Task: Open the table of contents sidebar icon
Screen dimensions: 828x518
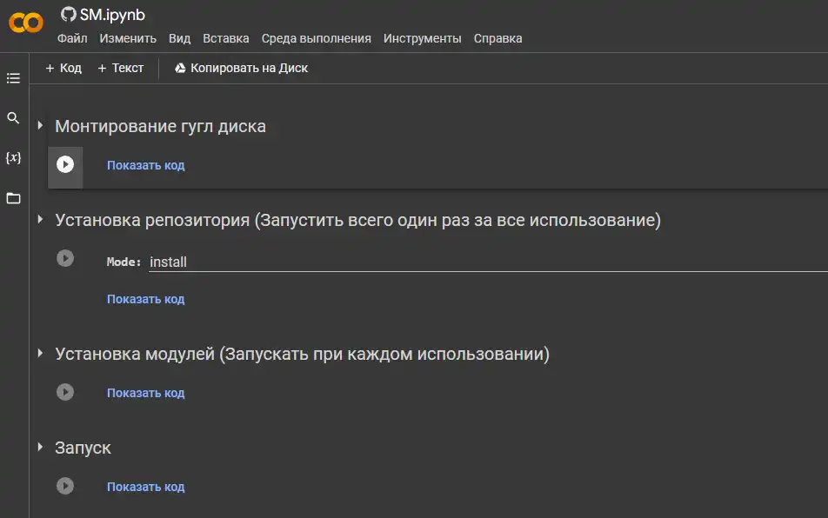Action: 13,78
